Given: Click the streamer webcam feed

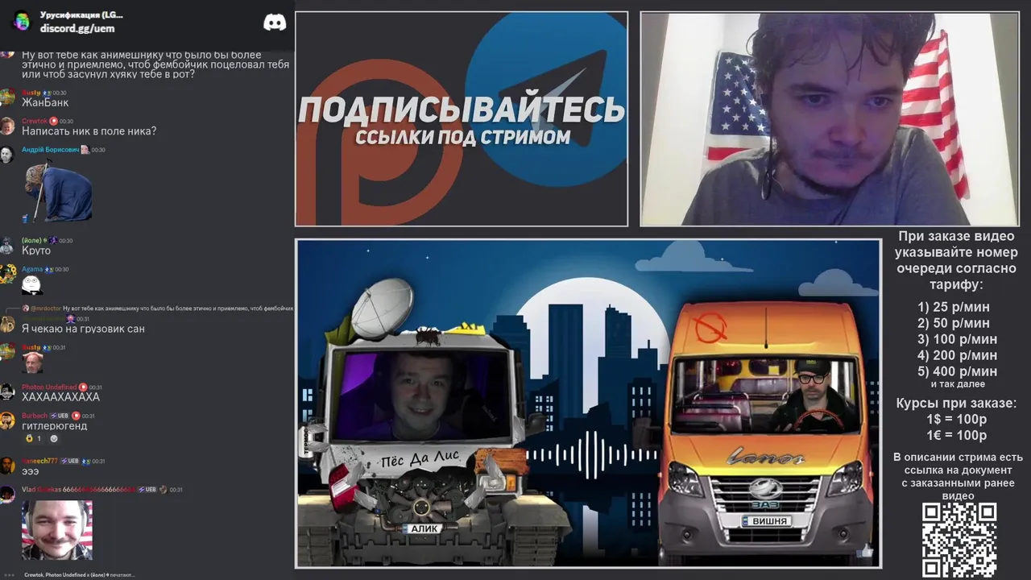Looking at the screenshot, I should 829,119.
